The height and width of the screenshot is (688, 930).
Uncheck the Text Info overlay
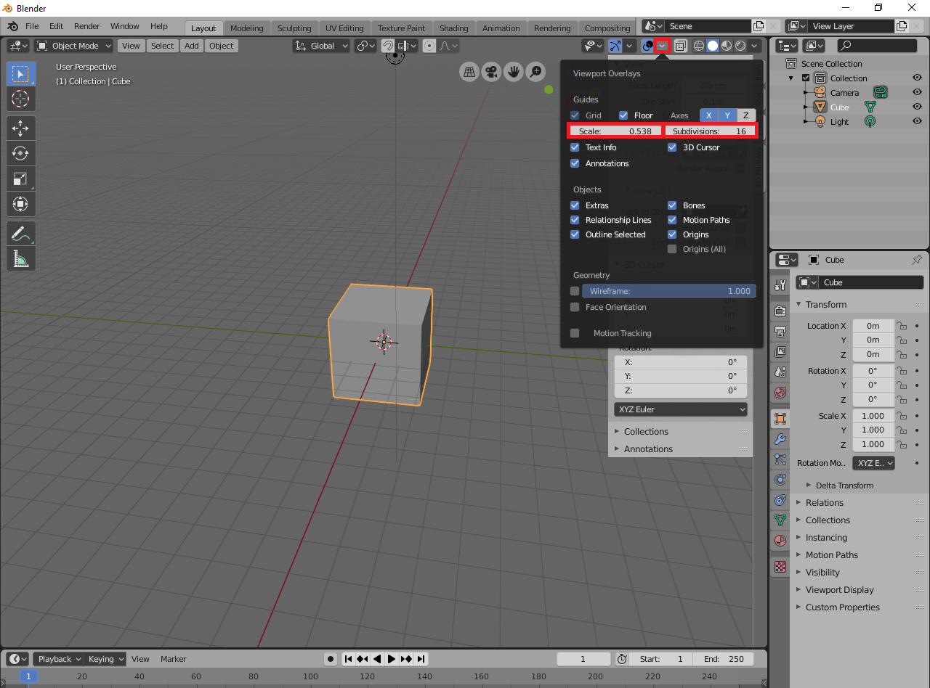click(575, 147)
